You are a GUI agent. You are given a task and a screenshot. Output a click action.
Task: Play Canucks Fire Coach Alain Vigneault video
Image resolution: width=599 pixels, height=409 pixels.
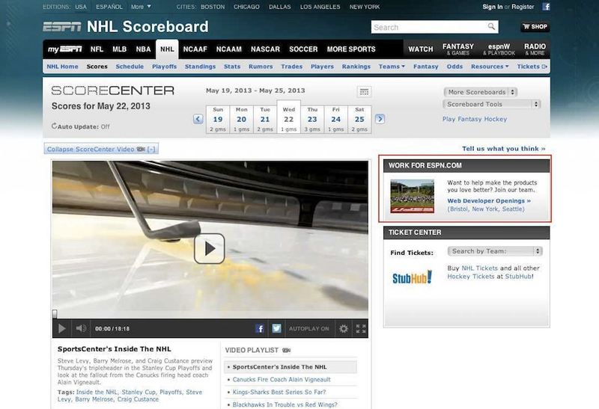click(282, 379)
